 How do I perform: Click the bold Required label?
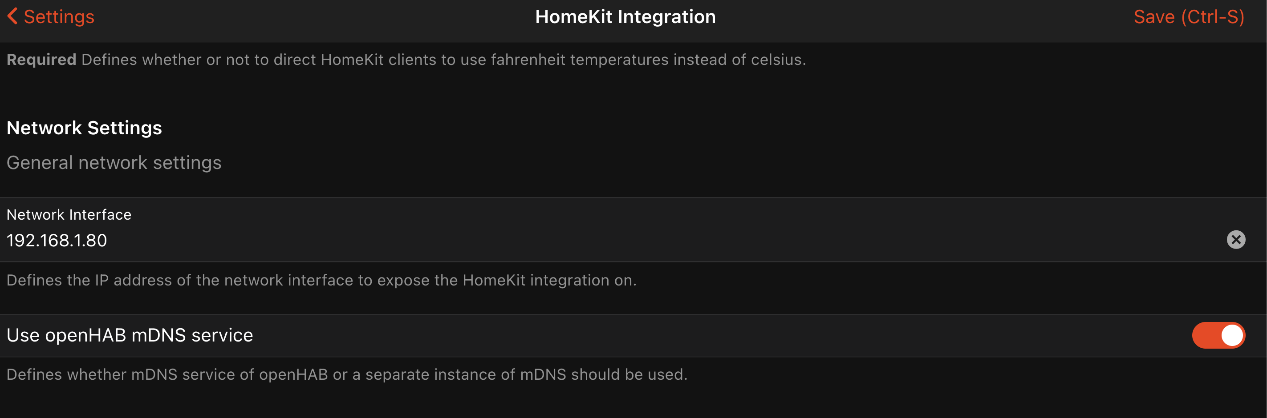(x=41, y=60)
